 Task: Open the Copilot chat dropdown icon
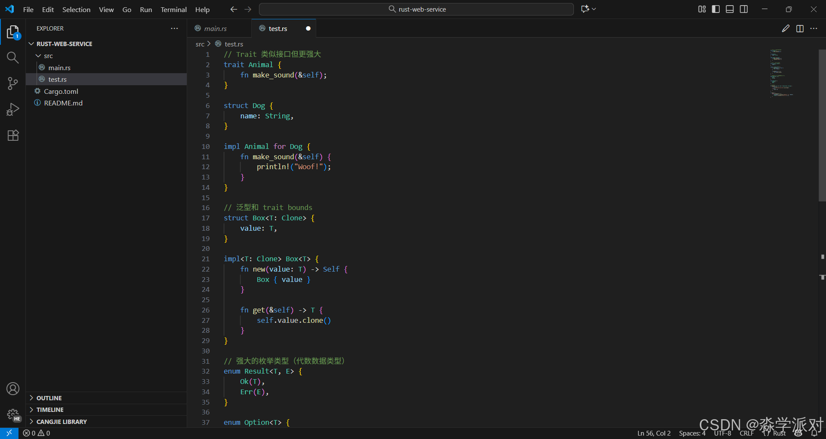pos(589,9)
